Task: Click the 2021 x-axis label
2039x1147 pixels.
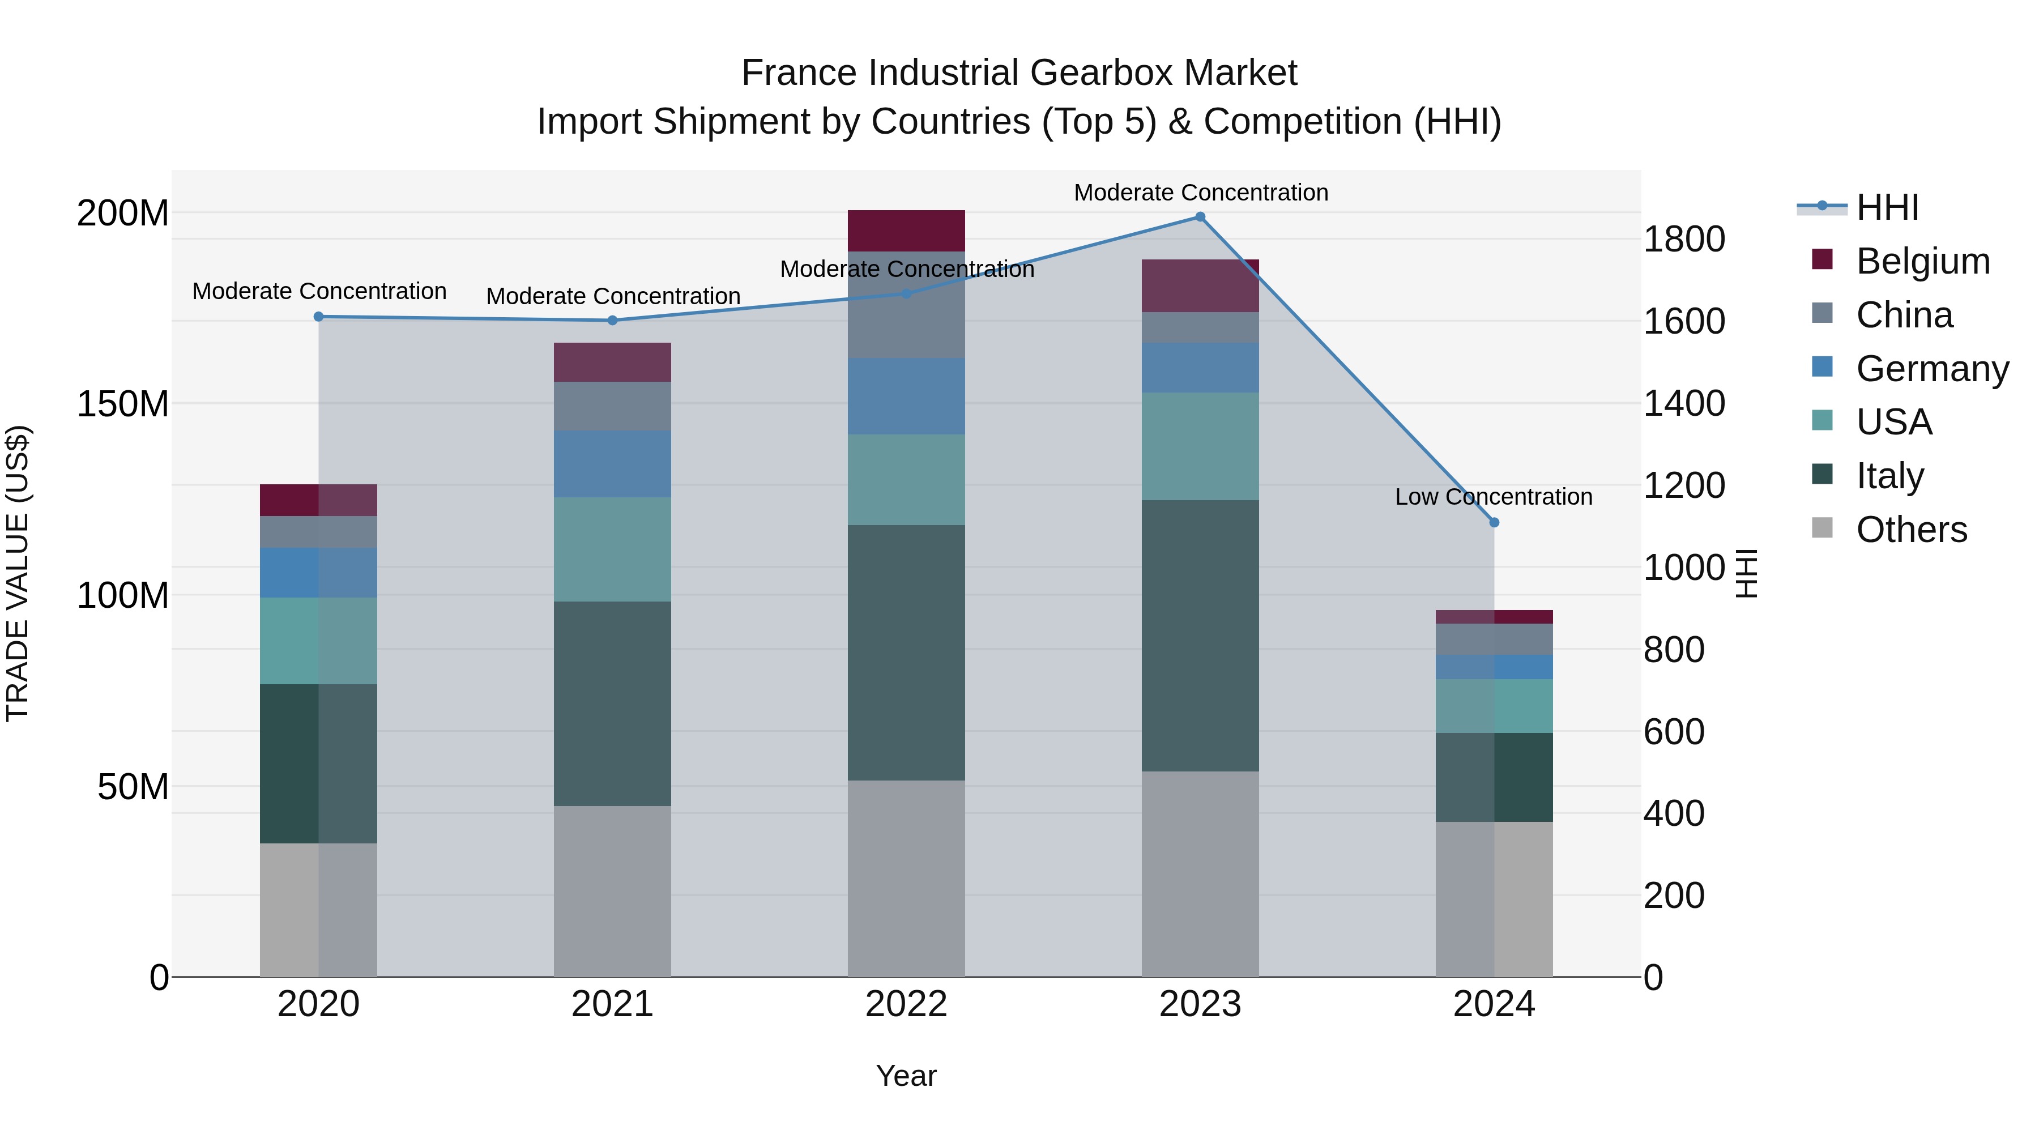Action: pyautogui.click(x=612, y=1004)
